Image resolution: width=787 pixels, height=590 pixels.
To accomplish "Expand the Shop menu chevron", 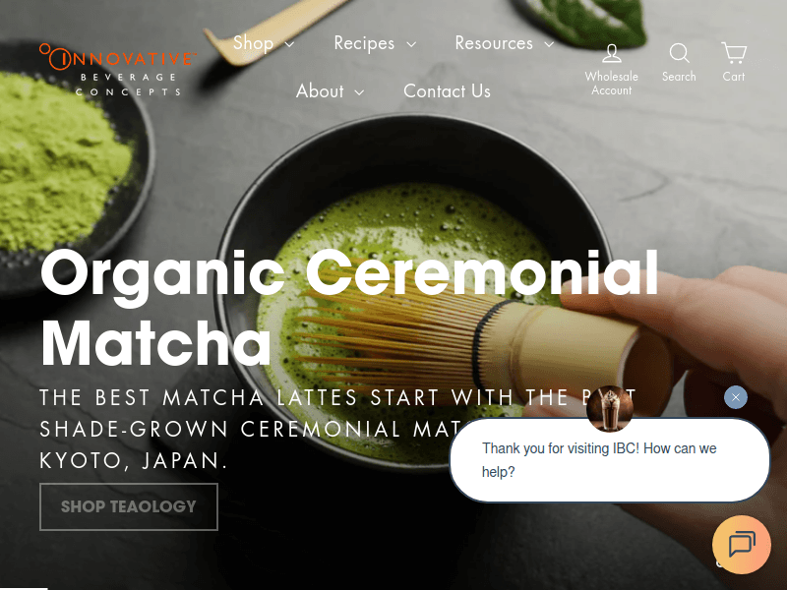I will (x=289, y=44).
